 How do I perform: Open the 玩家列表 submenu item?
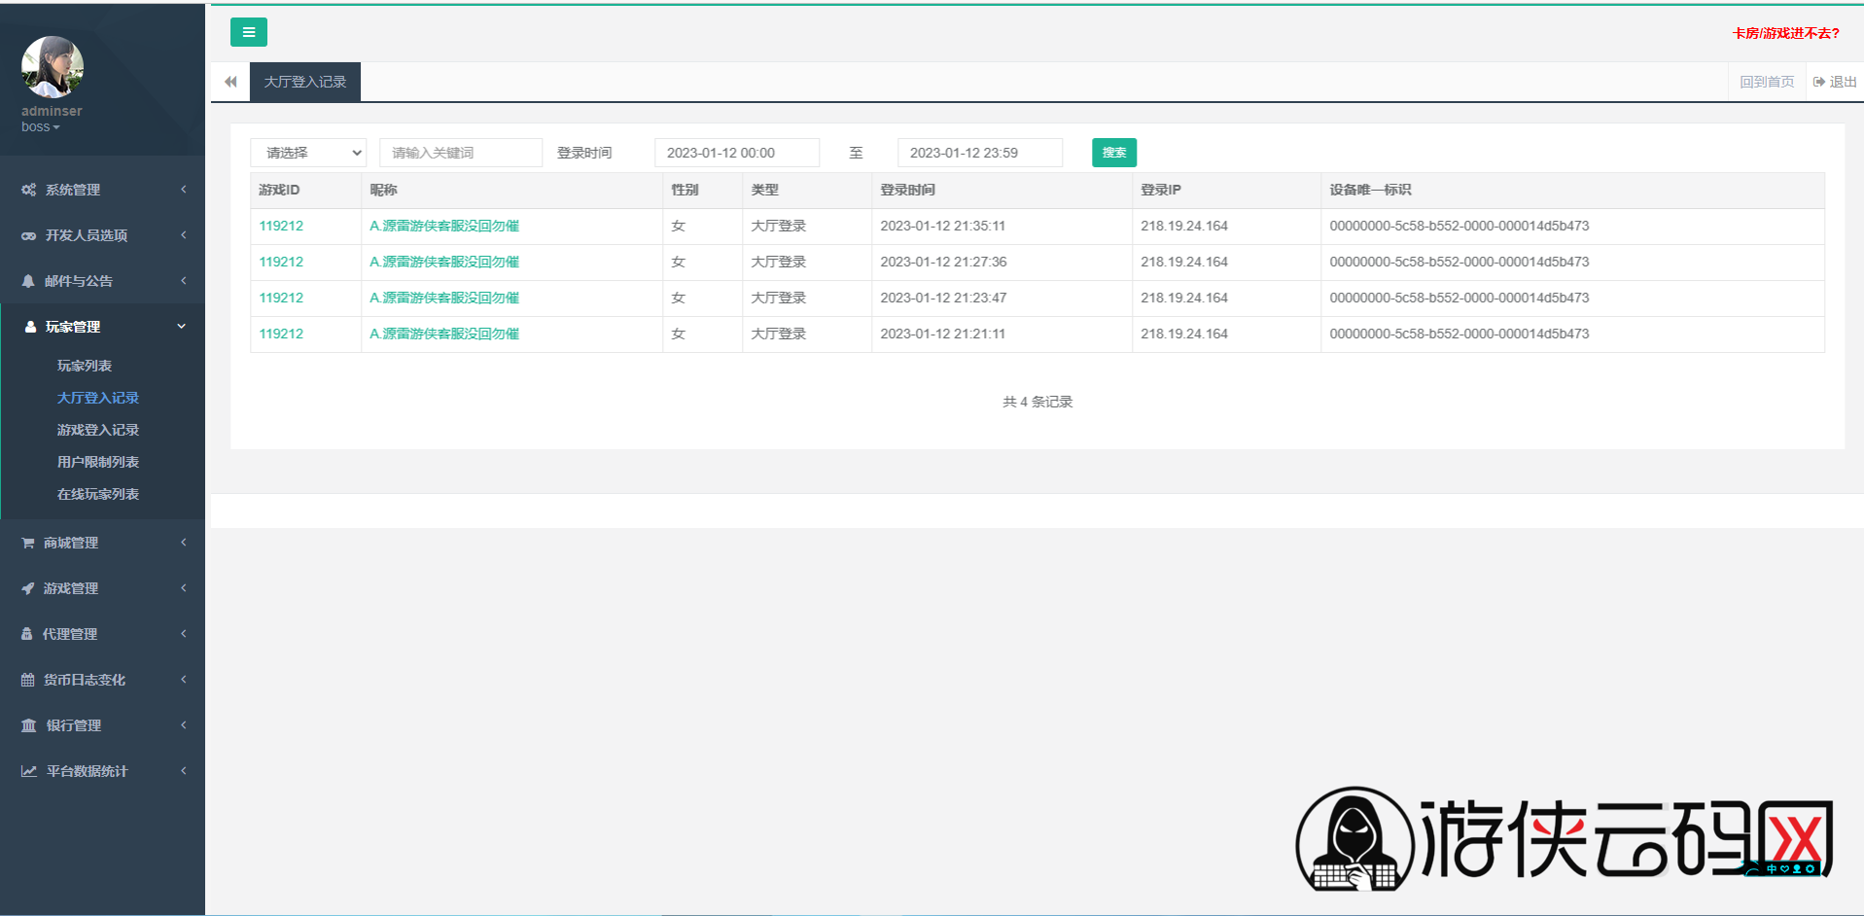(x=85, y=366)
